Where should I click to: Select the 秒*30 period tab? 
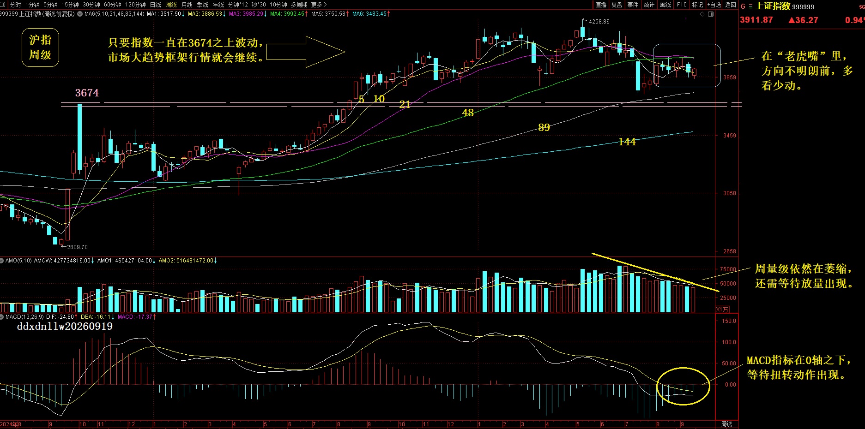(x=259, y=5)
